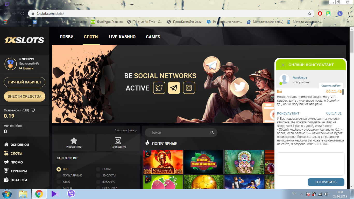
Task: Select the ВСЕ category radio button
Action: coord(59,169)
